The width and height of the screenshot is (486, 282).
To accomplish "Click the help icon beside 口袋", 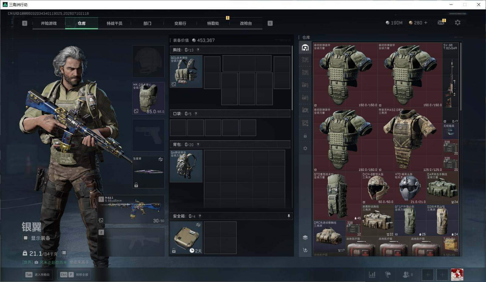I will coord(196,114).
